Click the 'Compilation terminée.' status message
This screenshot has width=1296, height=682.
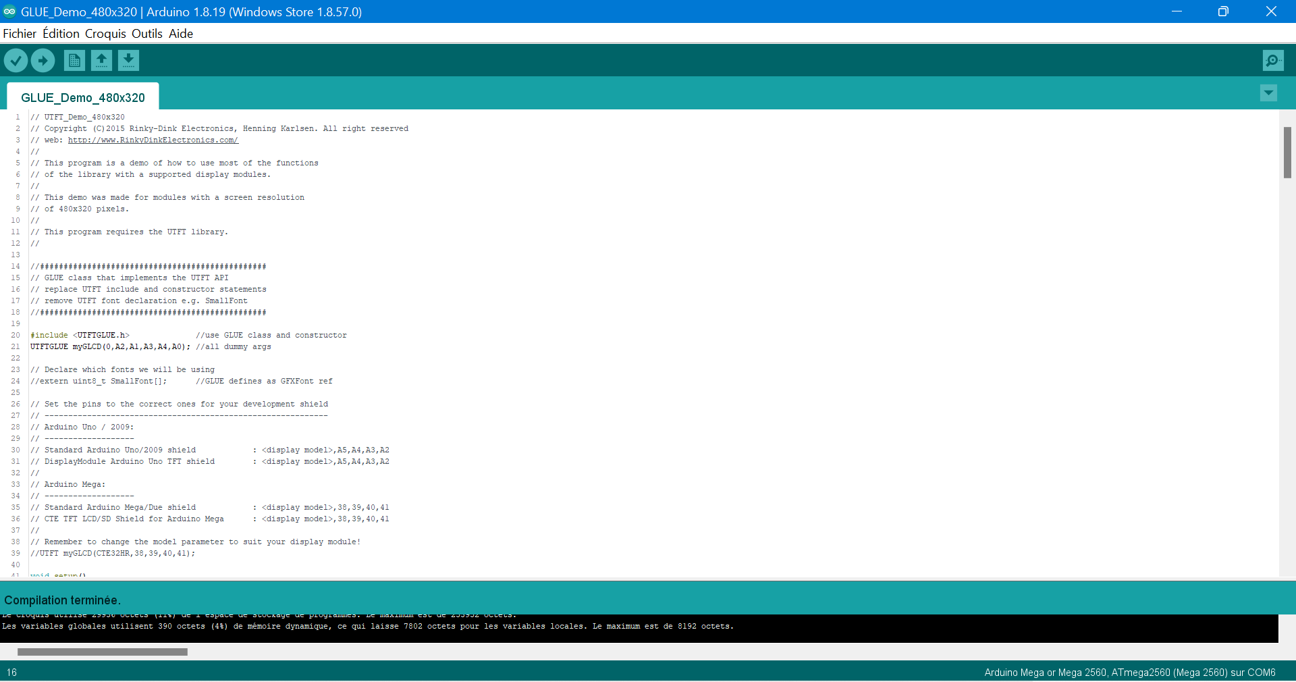coord(63,600)
